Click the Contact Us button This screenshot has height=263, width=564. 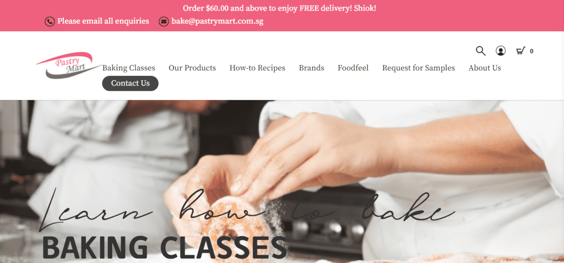(x=130, y=83)
